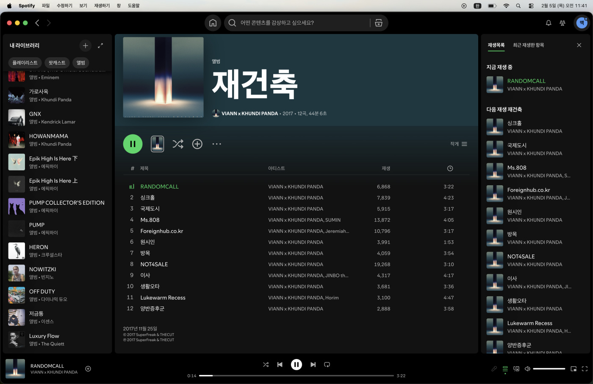Viewport: 593px width, 384px height.
Task: Open the notifications bell icon
Action: pos(549,23)
